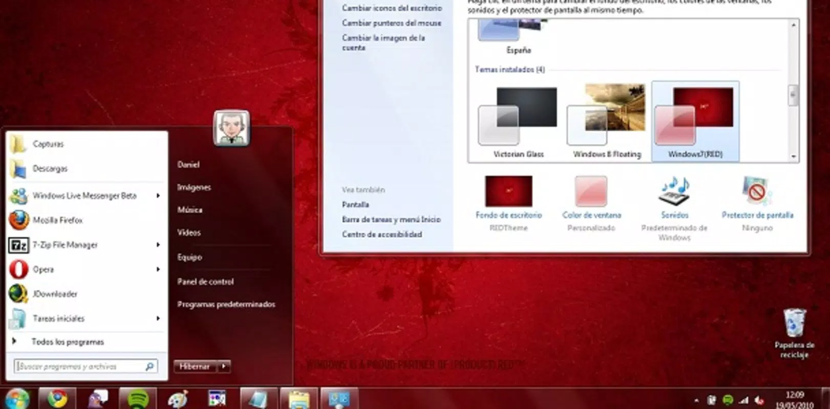Open Daniel user folder in Start menu

pyautogui.click(x=188, y=165)
